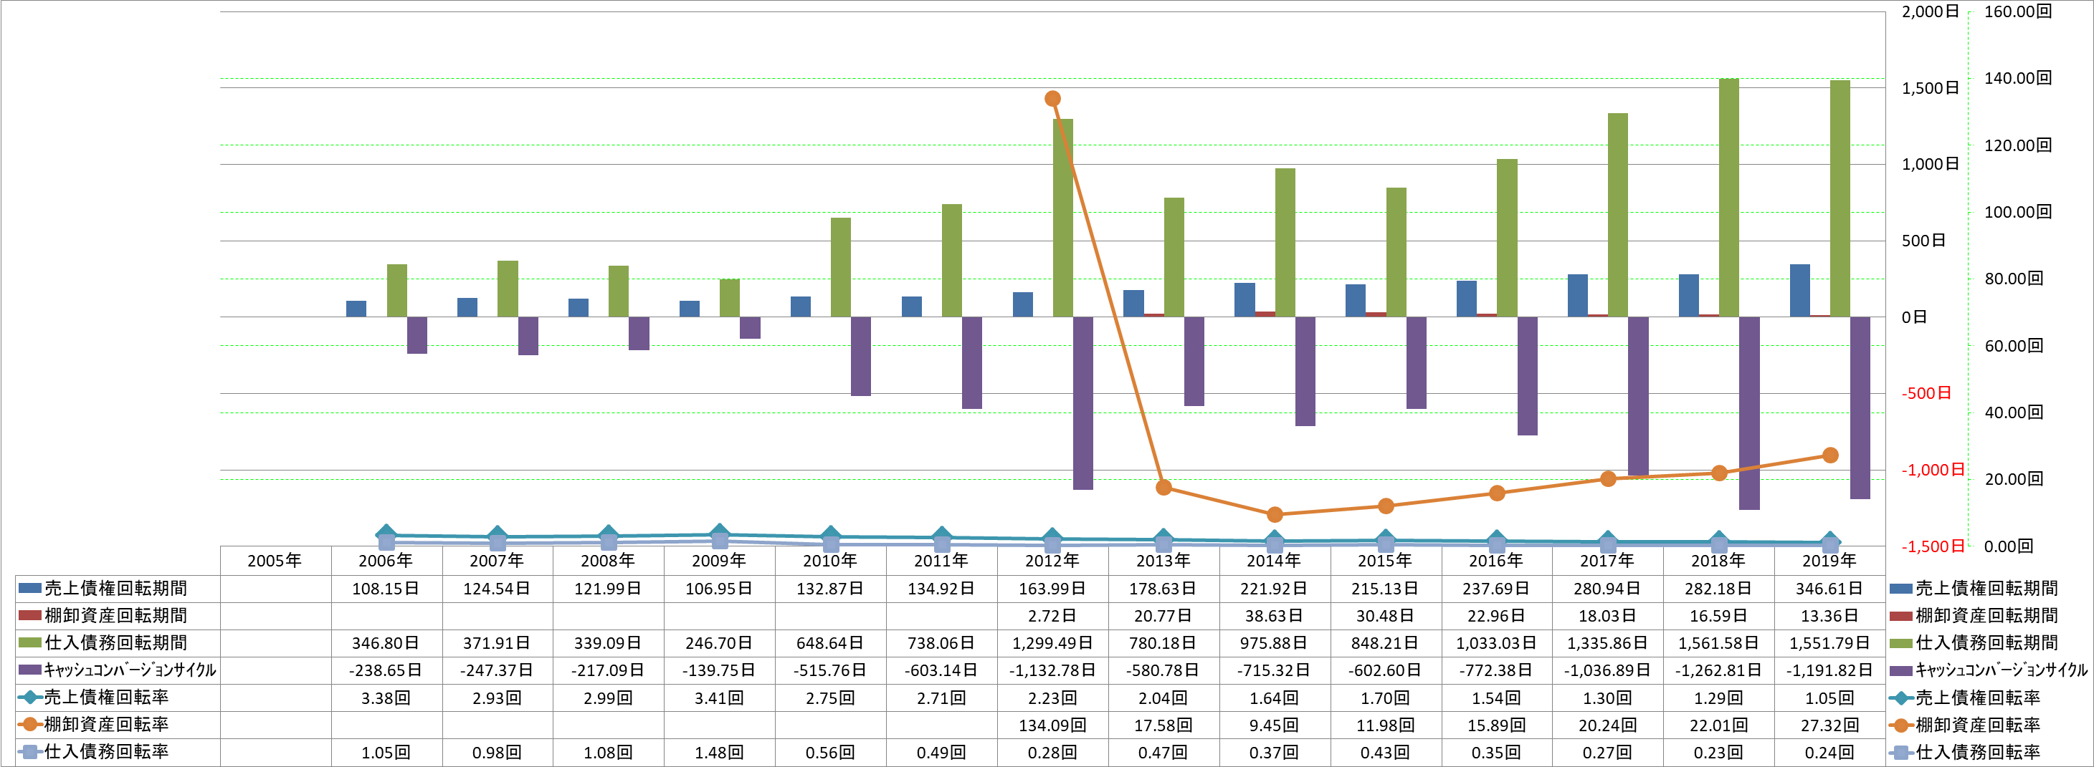2094x767 pixels.
Task: Click the 160.00回 secondary axis label
Action: [x=2017, y=11]
